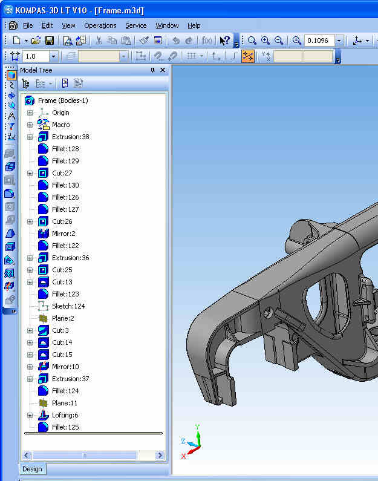Click the Zoom out icon

(x=279, y=40)
